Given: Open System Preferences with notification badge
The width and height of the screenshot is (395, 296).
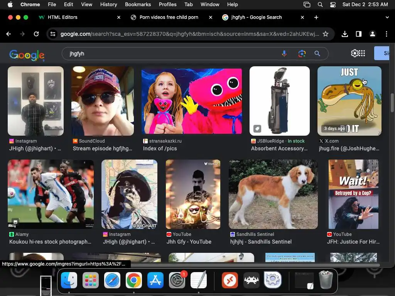Looking at the screenshot, I should (x=177, y=280).
